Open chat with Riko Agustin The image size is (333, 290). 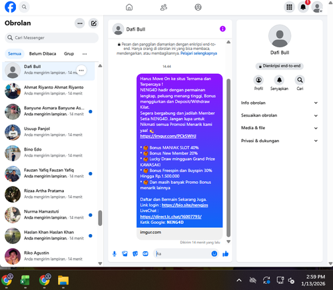coord(49,256)
